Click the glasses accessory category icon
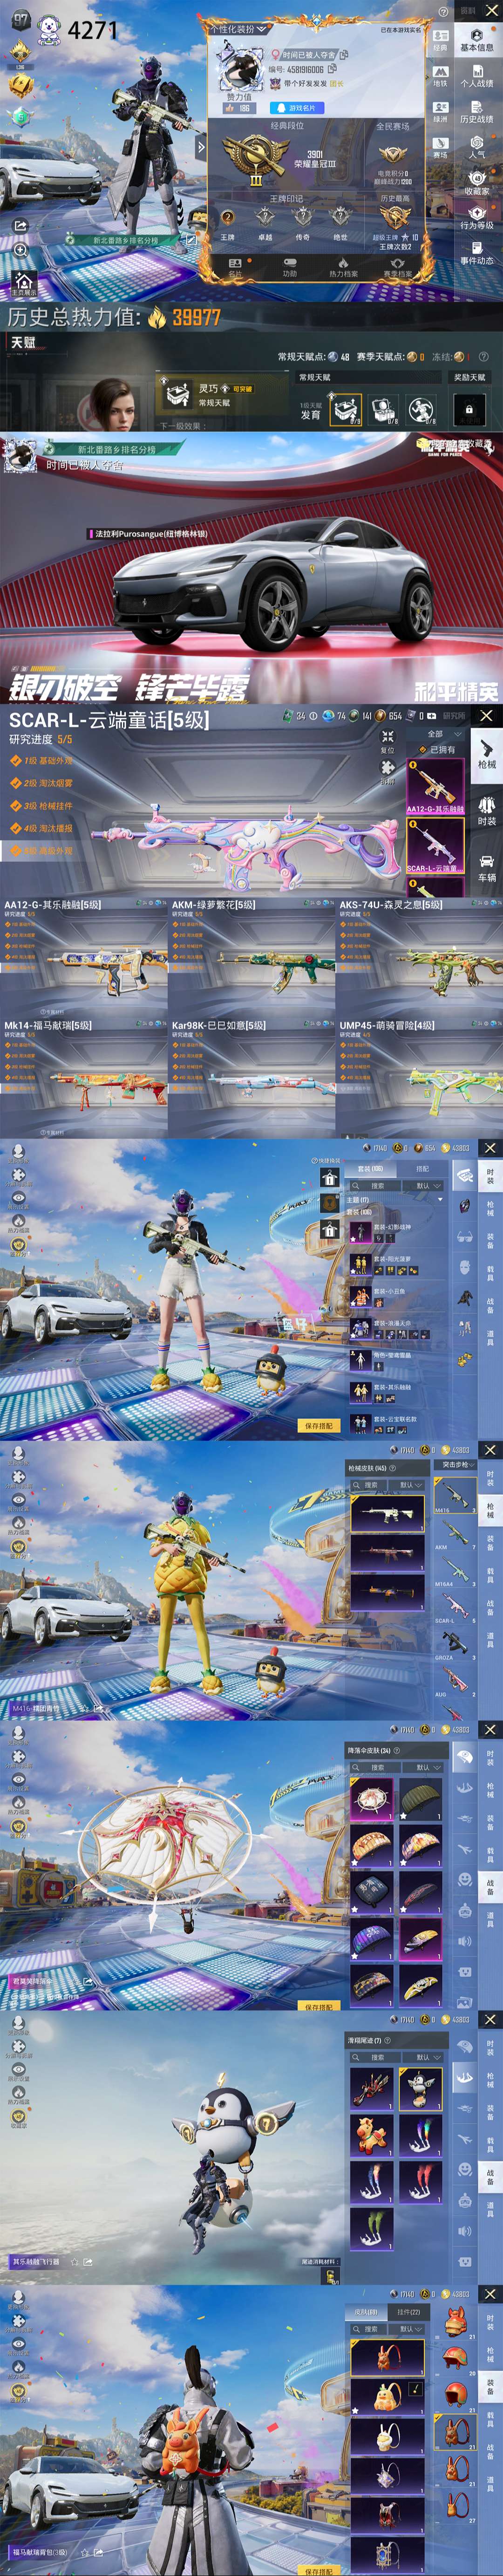 (x=464, y=1237)
